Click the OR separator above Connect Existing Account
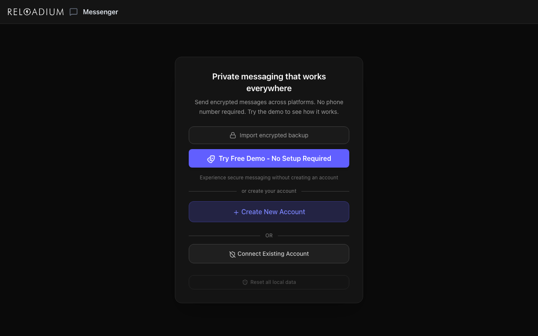 [269, 235]
